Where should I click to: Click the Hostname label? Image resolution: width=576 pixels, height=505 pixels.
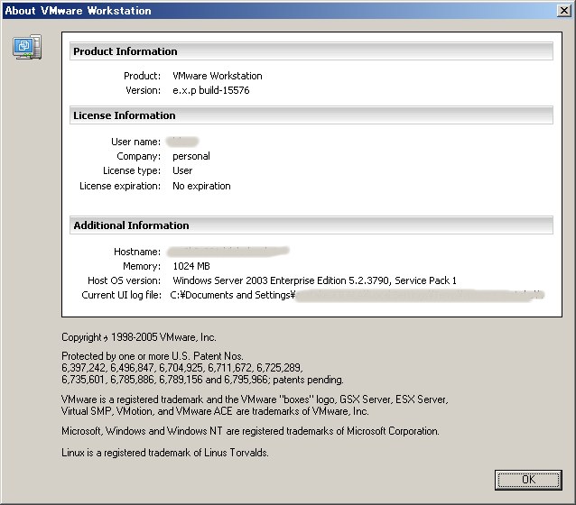point(137,252)
